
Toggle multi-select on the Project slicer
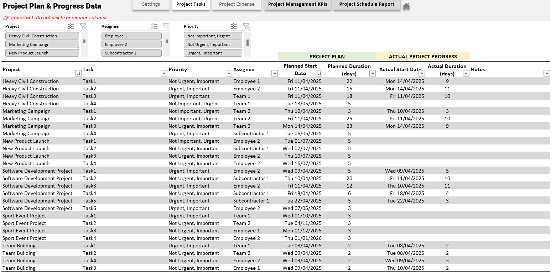coord(71,26)
